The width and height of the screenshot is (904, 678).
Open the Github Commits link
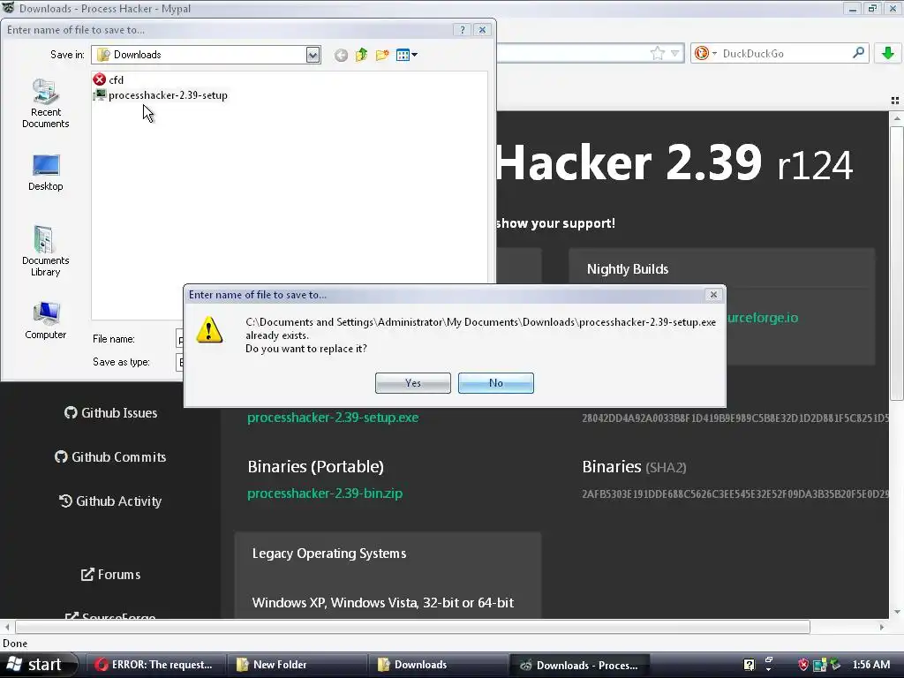point(110,457)
